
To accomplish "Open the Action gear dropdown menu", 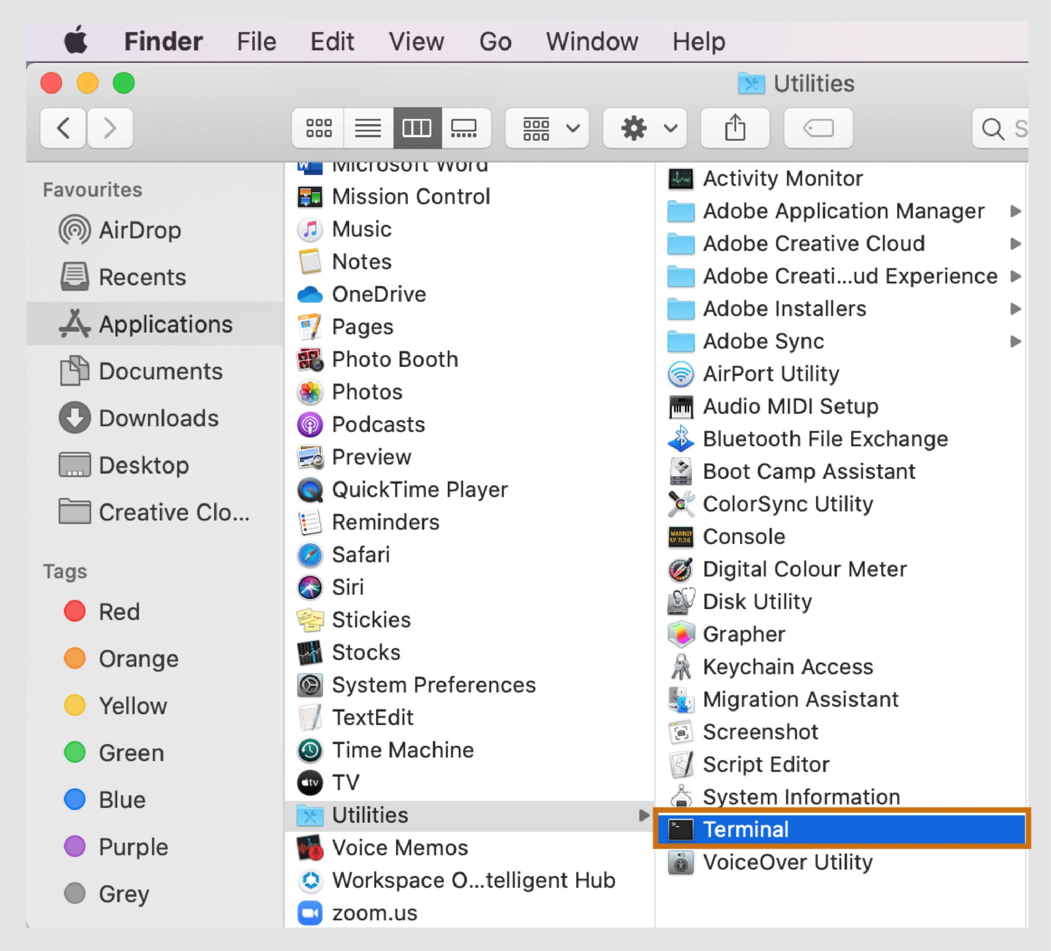I will tap(645, 129).
